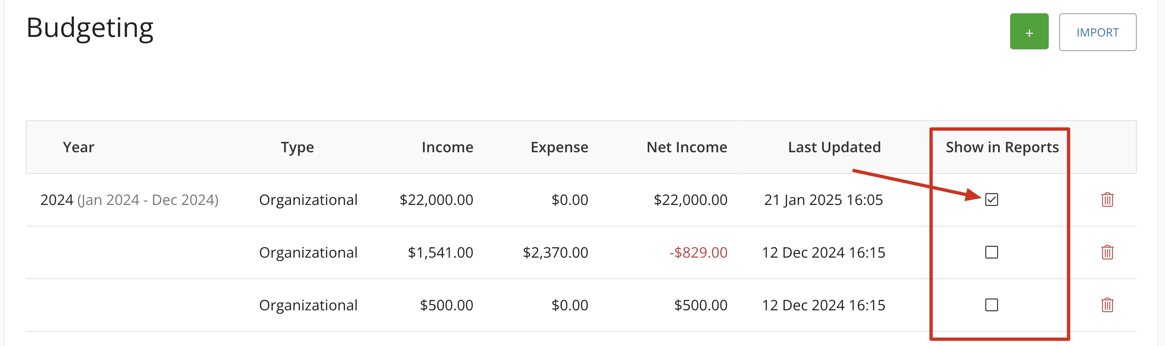Open the 2024 (Jan 2024 - Dec 2024) budget
The height and width of the screenshot is (346, 1165).
pyautogui.click(x=130, y=200)
